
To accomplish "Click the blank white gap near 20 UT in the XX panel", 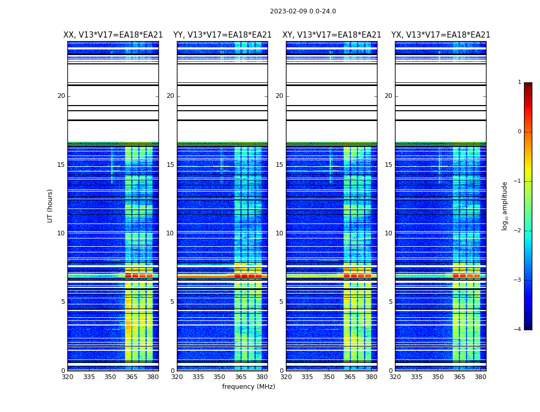I will coord(113,96).
